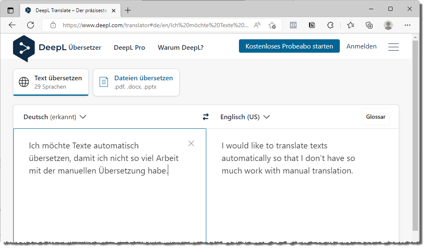
Task: Open the DeepL hamburger menu
Action: pyautogui.click(x=393, y=47)
